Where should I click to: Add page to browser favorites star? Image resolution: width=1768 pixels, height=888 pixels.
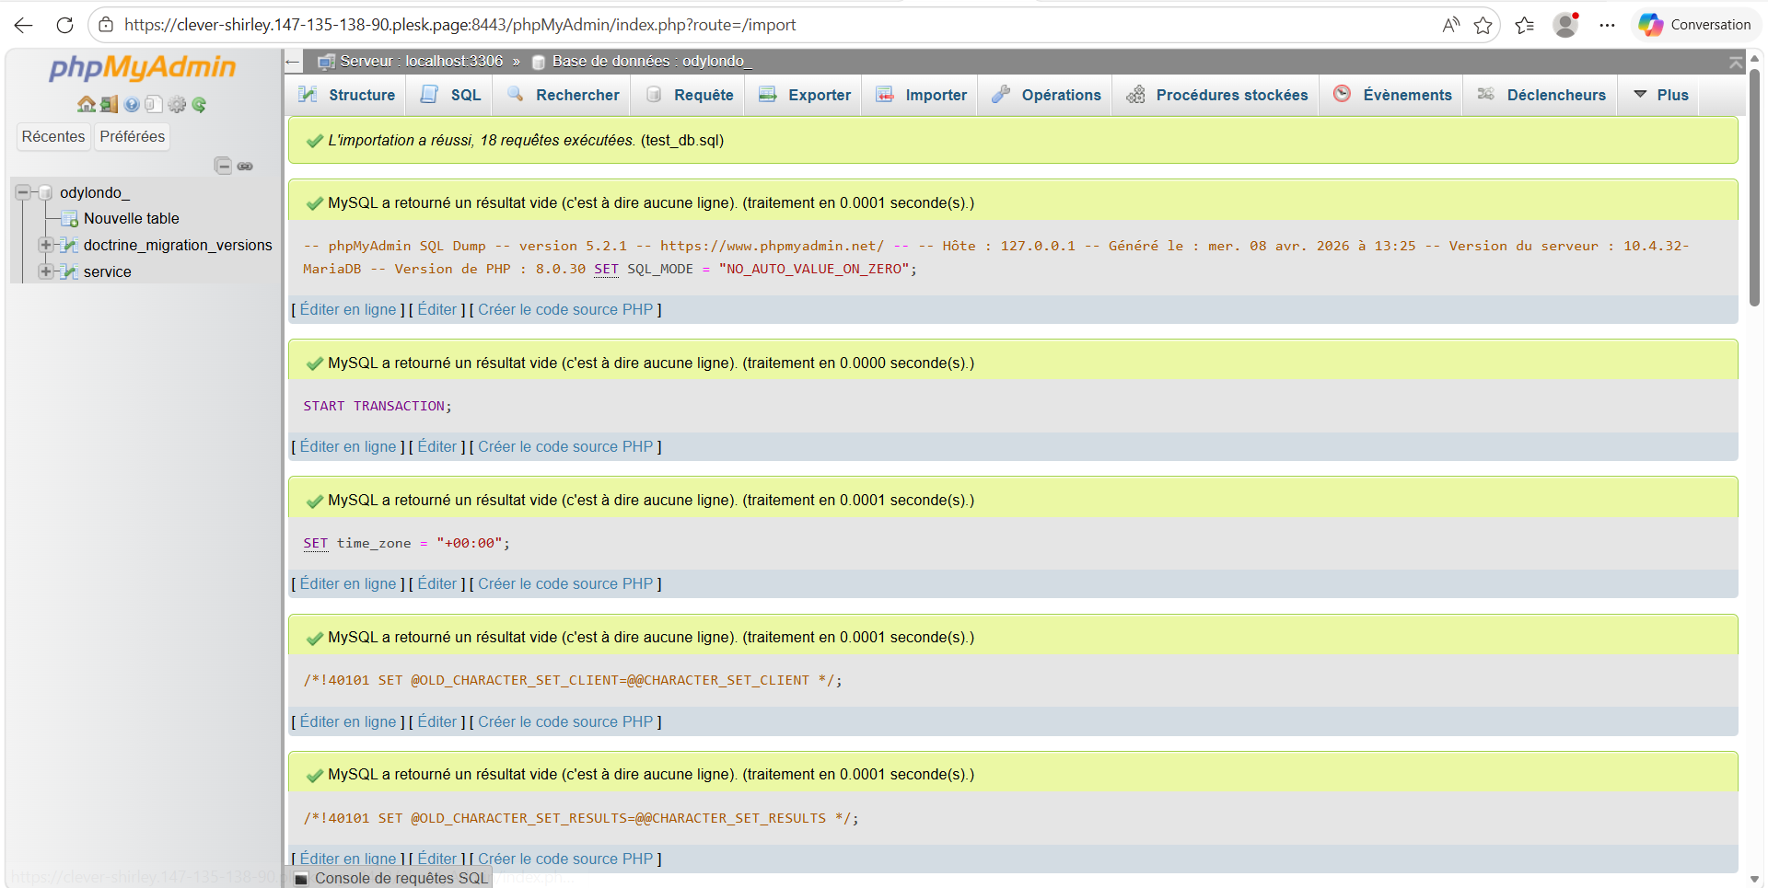tap(1483, 25)
